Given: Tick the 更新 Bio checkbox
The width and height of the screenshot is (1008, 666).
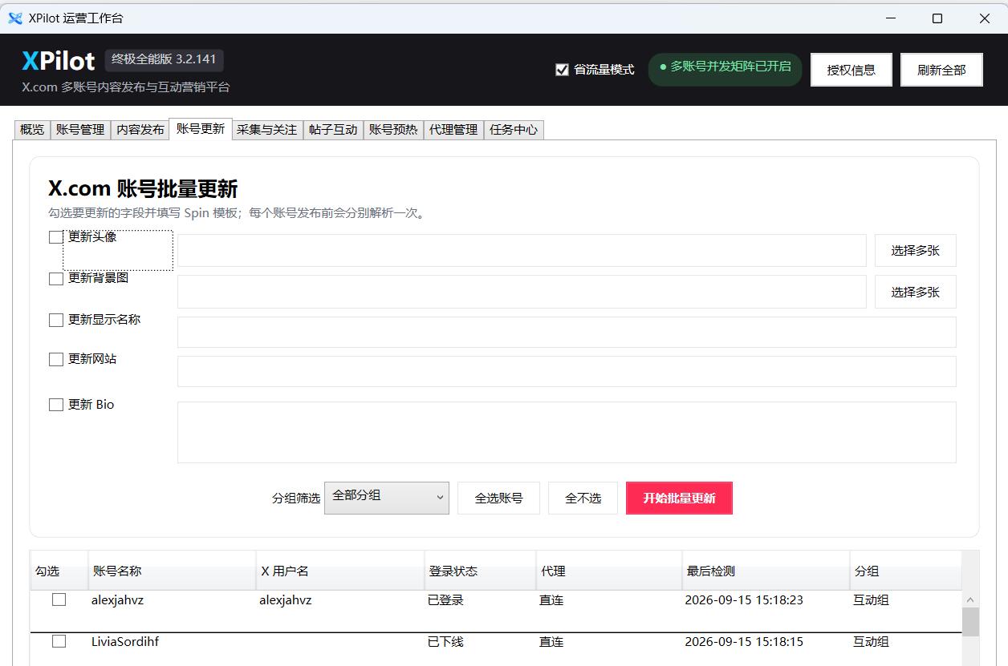Looking at the screenshot, I should (56, 405).
